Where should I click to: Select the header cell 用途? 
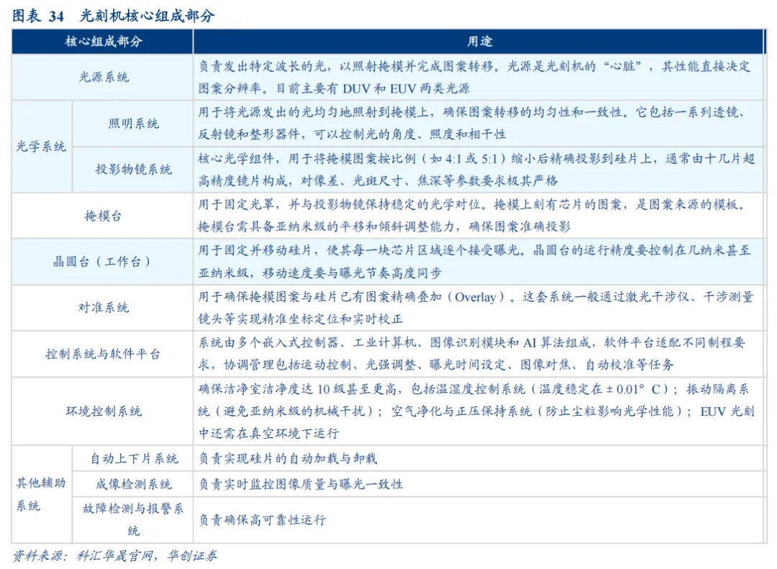click(479, 42)
